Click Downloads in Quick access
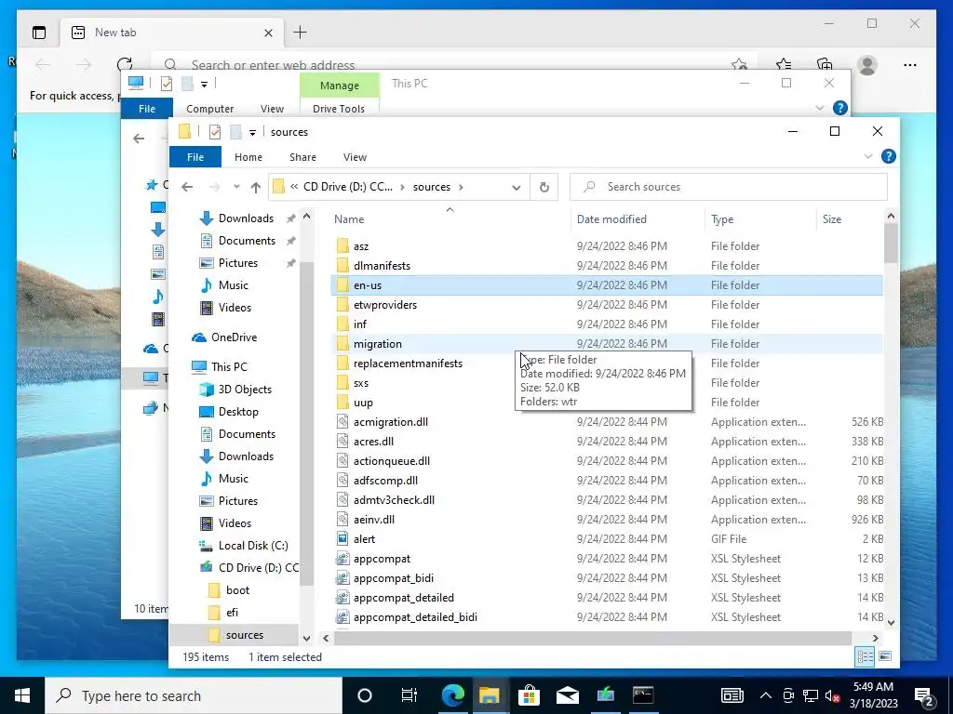The width and height of the screenshot is (953, 714). coord(246,218)
